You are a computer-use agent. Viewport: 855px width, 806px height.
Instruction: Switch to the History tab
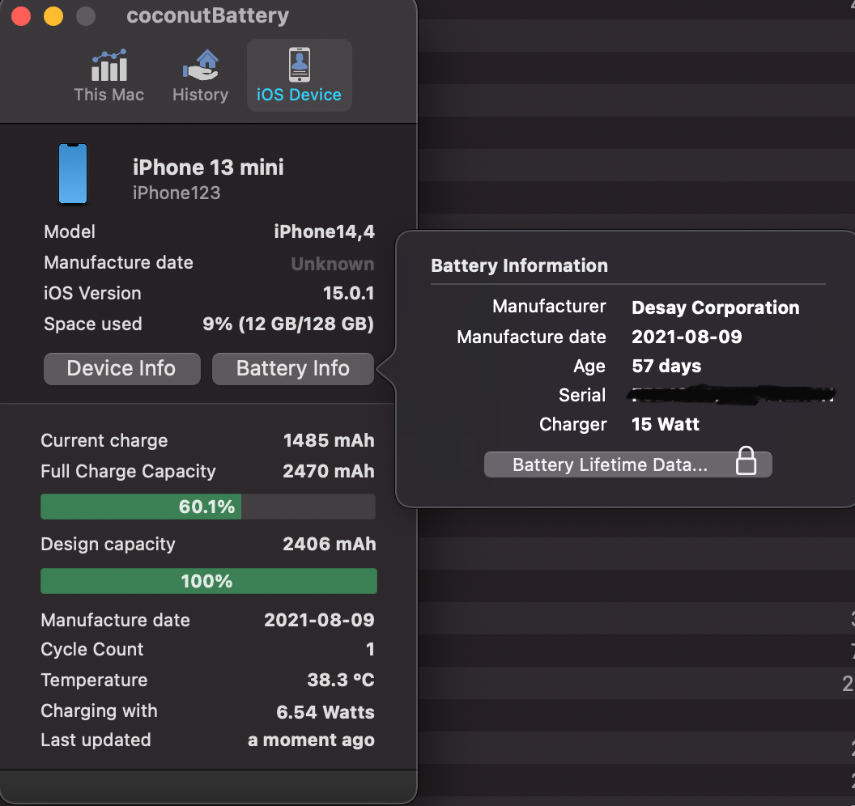click(200, 76)
